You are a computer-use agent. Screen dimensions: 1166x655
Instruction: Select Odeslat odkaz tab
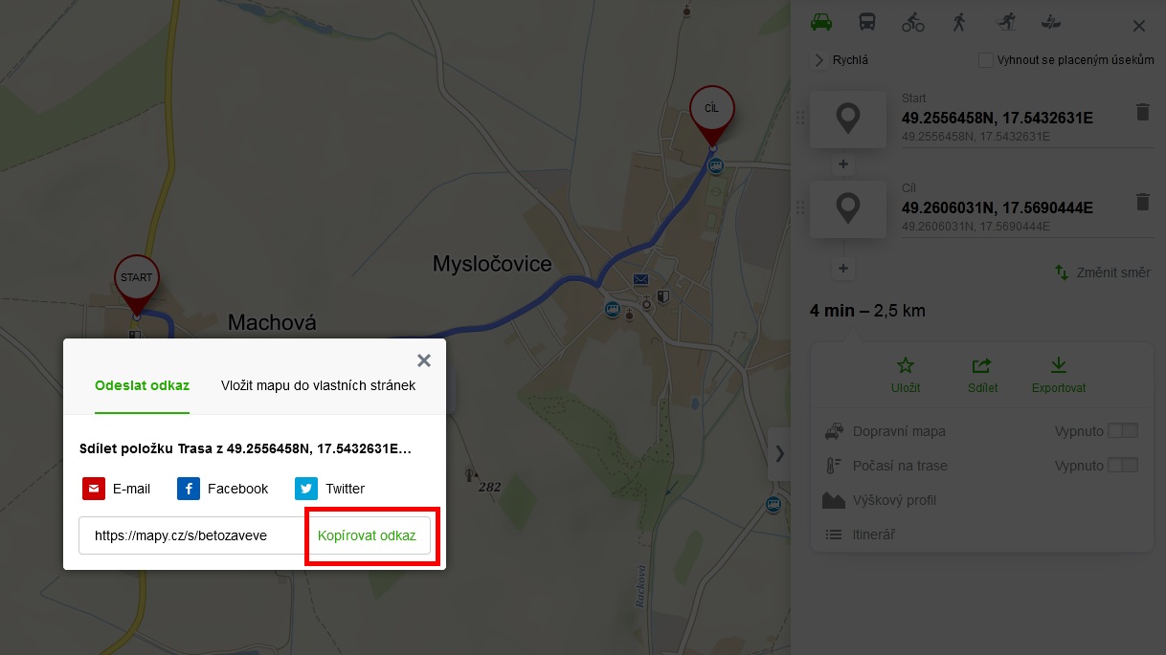[142, 385]
